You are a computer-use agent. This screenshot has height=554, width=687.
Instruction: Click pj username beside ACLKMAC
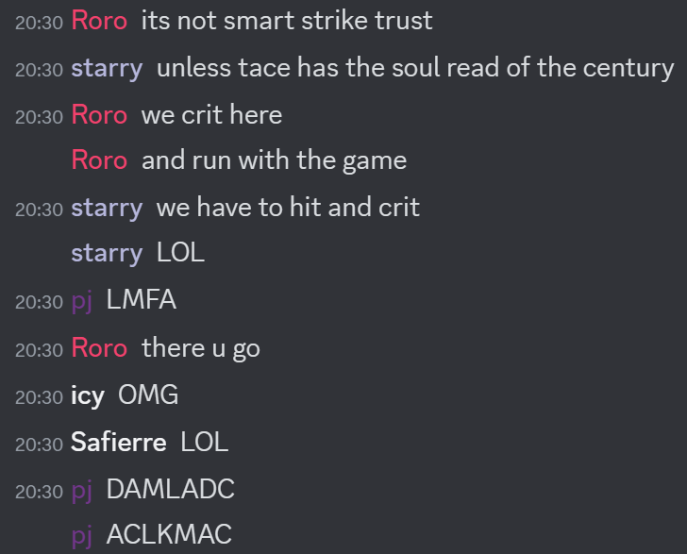click(82, 535)
